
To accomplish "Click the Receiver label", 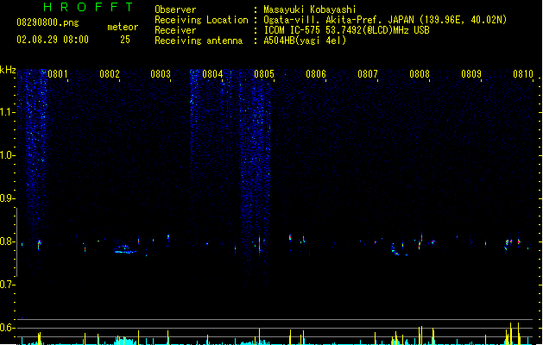I will 175,30.
